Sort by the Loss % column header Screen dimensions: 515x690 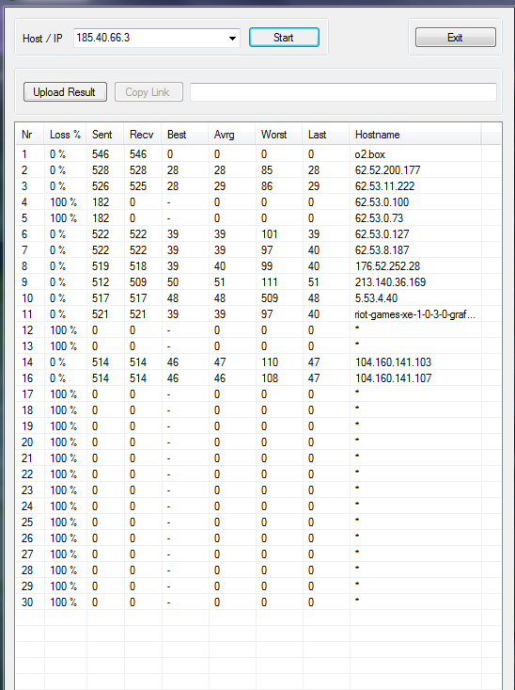click(65, 135)
